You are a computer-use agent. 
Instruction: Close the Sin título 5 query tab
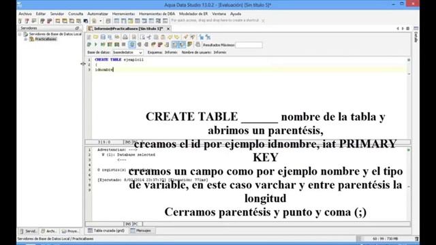(168, 29)
